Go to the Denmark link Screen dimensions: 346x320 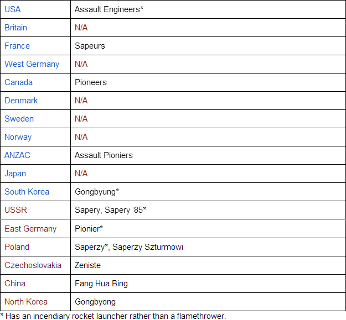[21, 101]
